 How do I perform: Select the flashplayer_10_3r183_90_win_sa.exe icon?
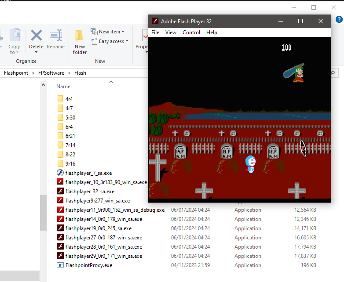click(60, 182)
